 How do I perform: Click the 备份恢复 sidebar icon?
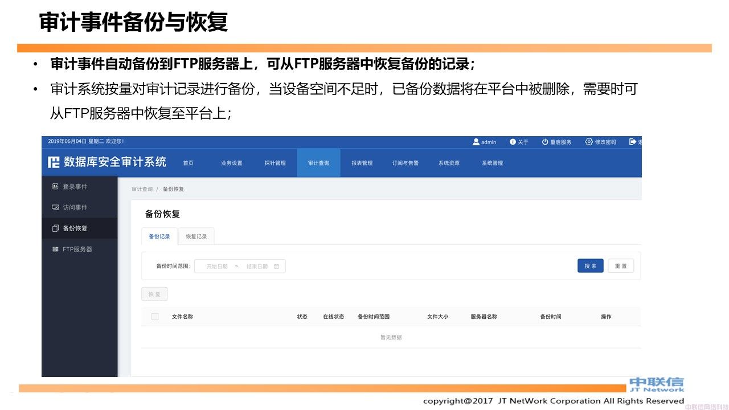coord(55,228)
